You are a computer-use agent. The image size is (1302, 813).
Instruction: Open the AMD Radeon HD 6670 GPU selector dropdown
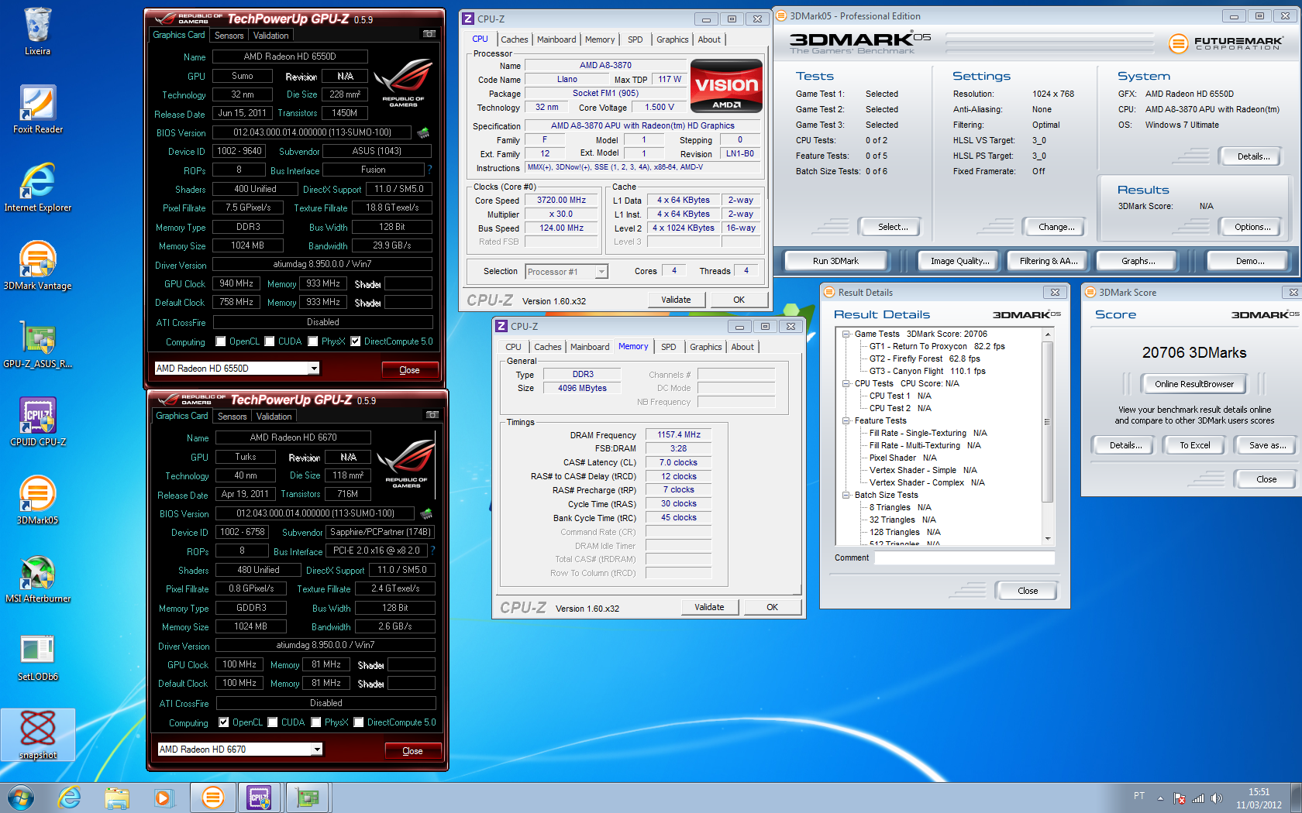point(317,750)
